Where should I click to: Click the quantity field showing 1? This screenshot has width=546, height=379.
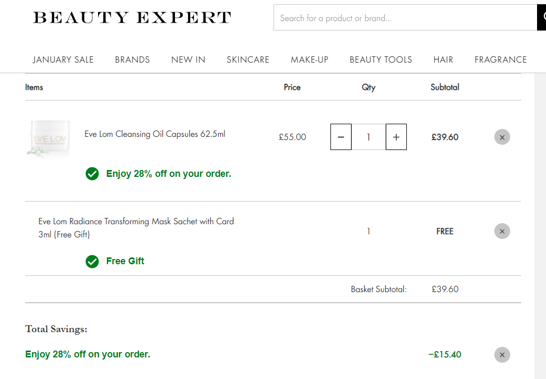tap(368, 137)
